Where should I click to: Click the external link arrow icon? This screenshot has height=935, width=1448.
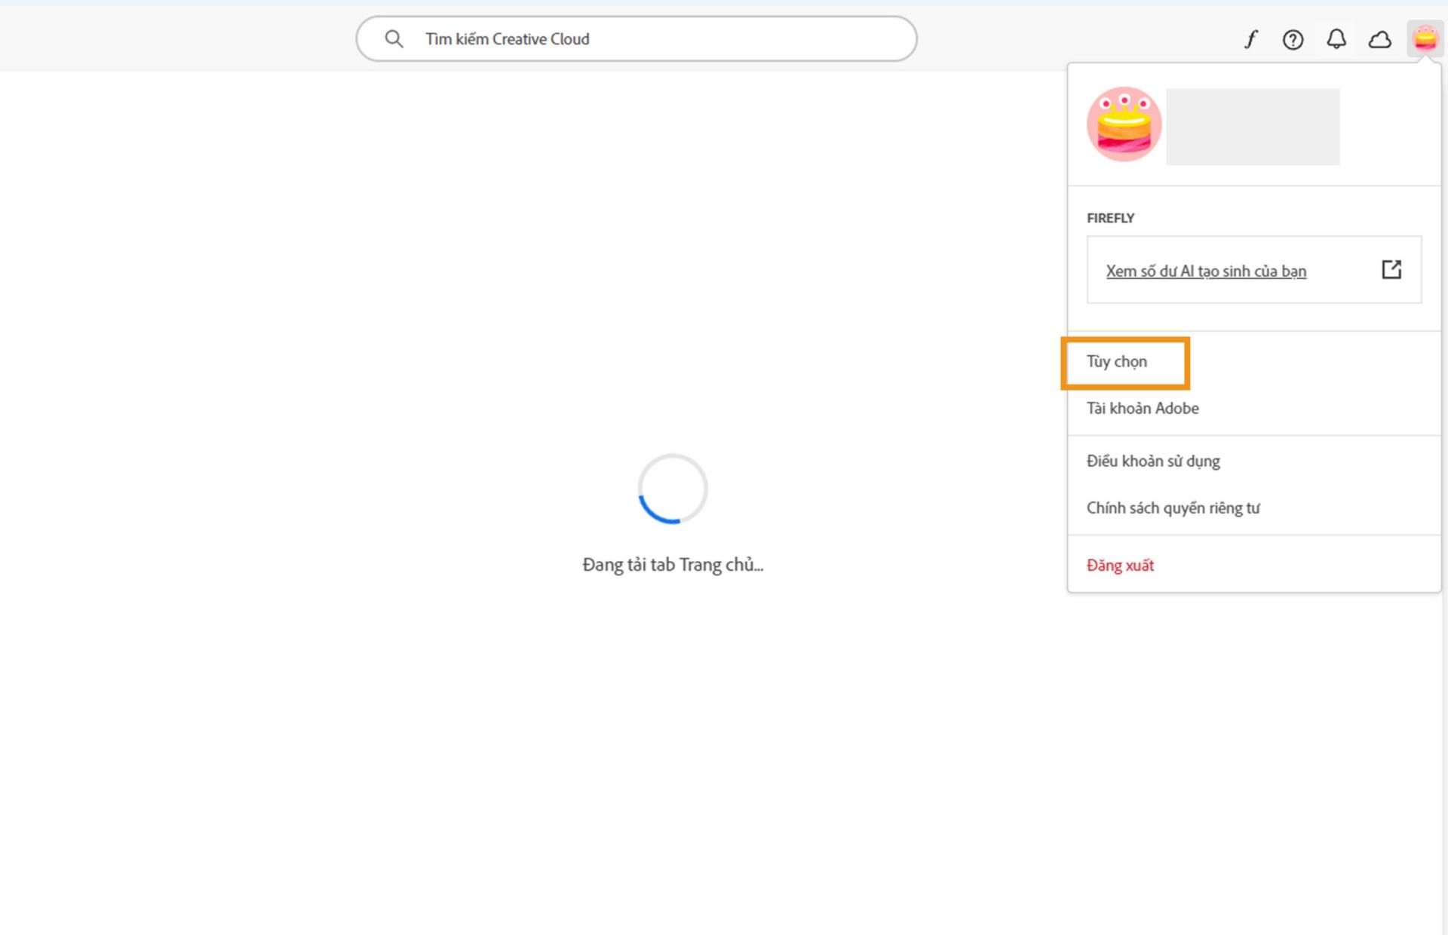(x=1391, y=269)
